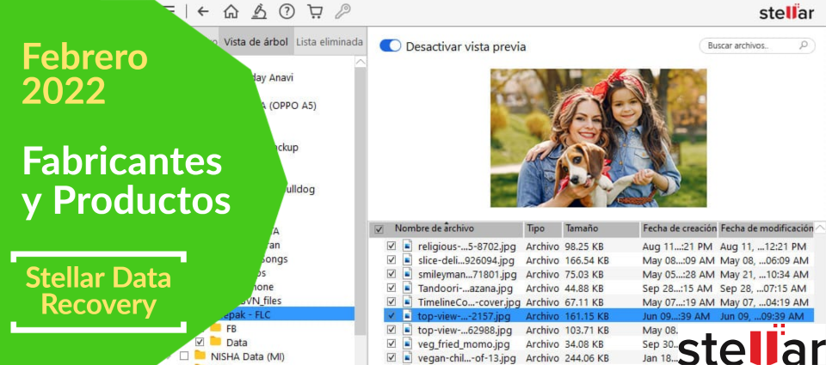This screenshot has height=365, width=826.
Task: Click file icon of top-view-...62988.jpg
Action: coord(407,330)
